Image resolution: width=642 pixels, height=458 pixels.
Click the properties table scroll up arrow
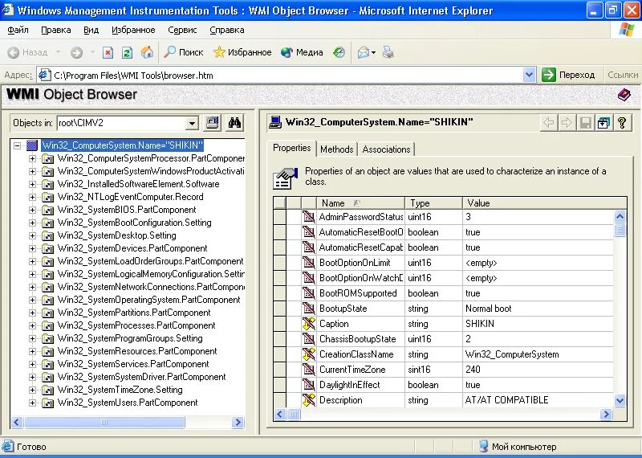620,216
